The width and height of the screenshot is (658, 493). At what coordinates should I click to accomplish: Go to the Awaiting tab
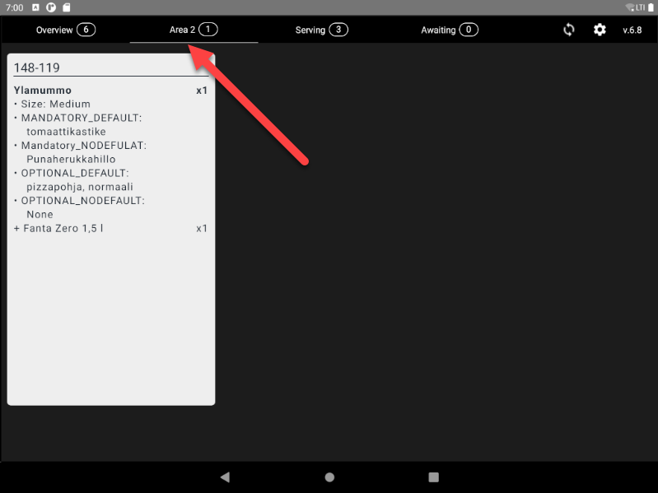pyautogui.click(x=438, y=30)
